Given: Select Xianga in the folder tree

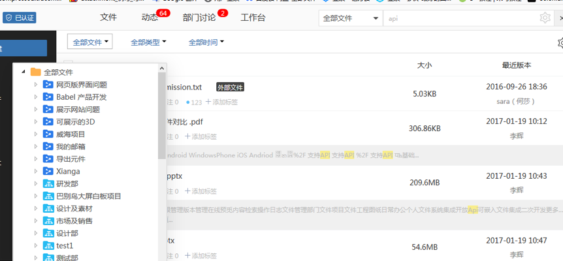Looking at the screenshot, I should tap(68, 172).
